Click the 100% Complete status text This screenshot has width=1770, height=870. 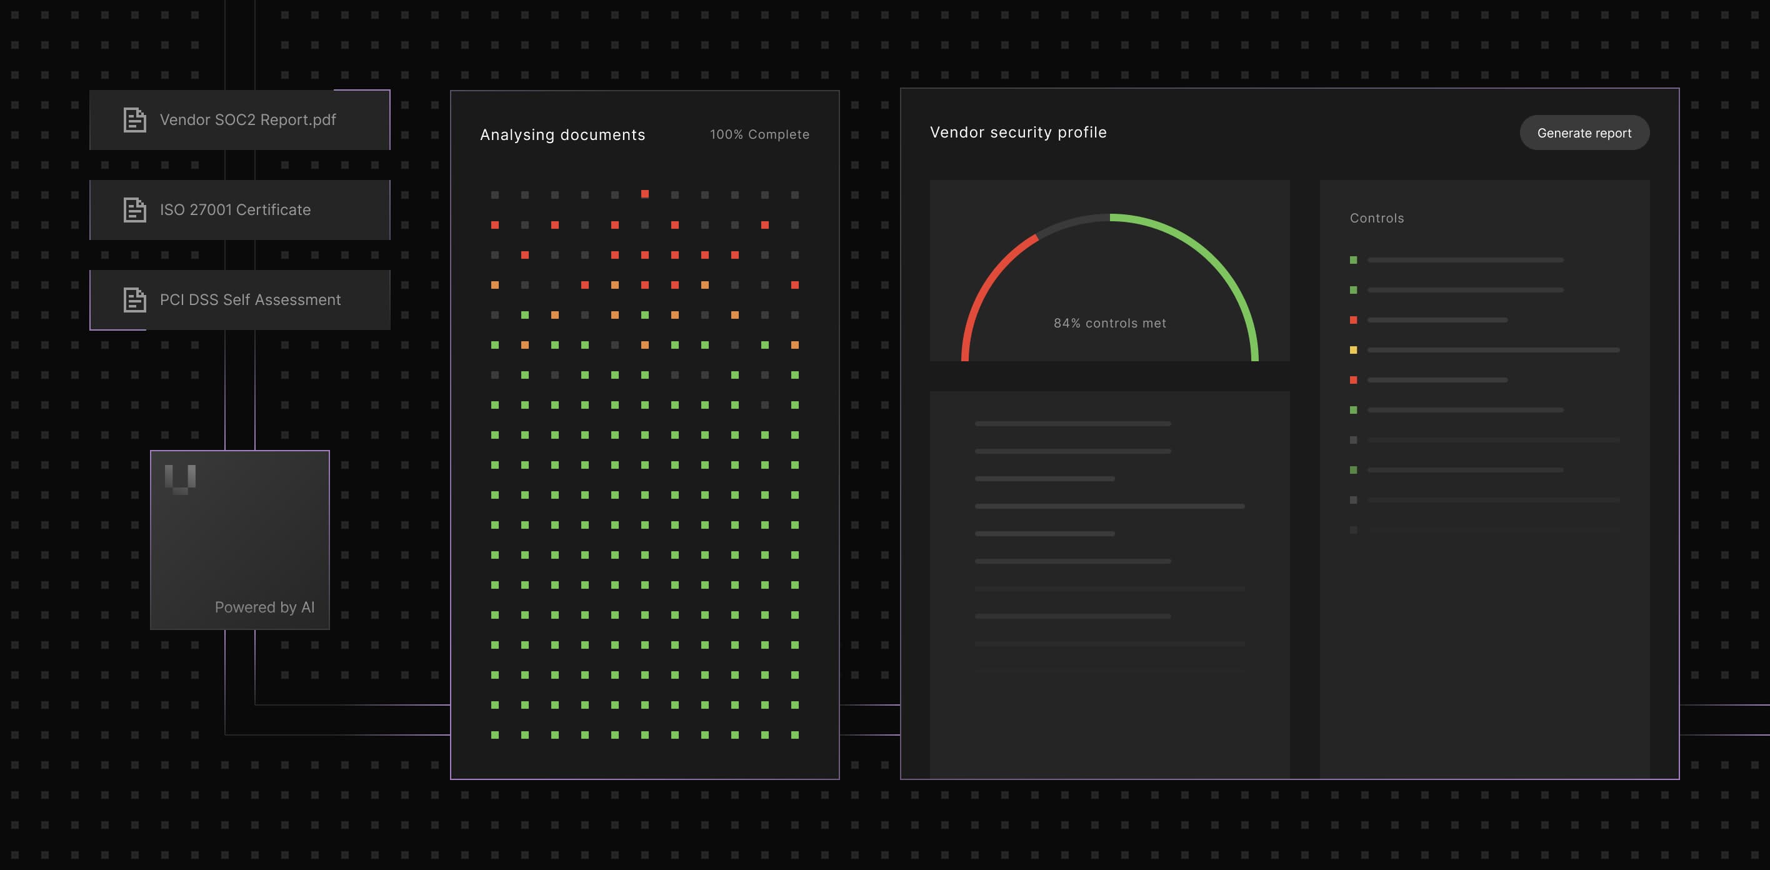pyautogui.click(x=759, y=135)
